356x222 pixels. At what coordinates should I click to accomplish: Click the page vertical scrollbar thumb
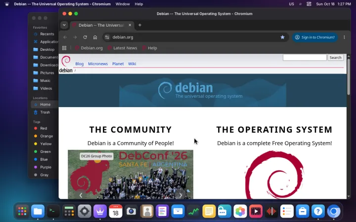click(x=349, y=76)
